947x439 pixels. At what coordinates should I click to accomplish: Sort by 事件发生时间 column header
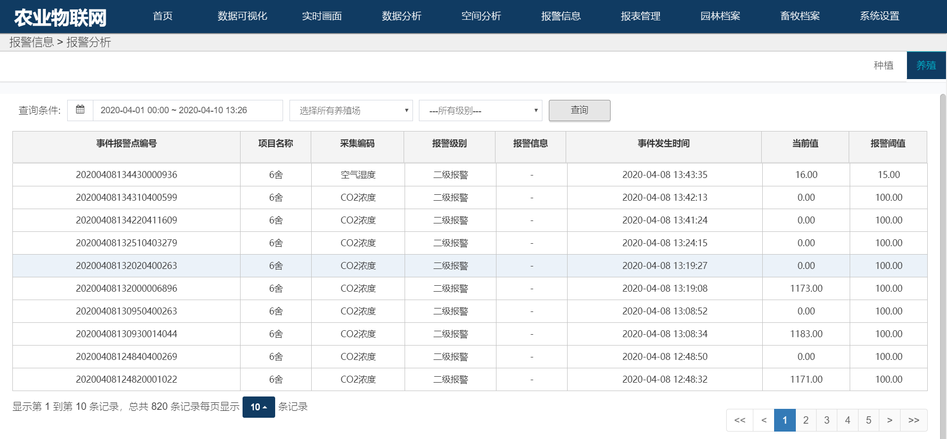coord(663,143)
